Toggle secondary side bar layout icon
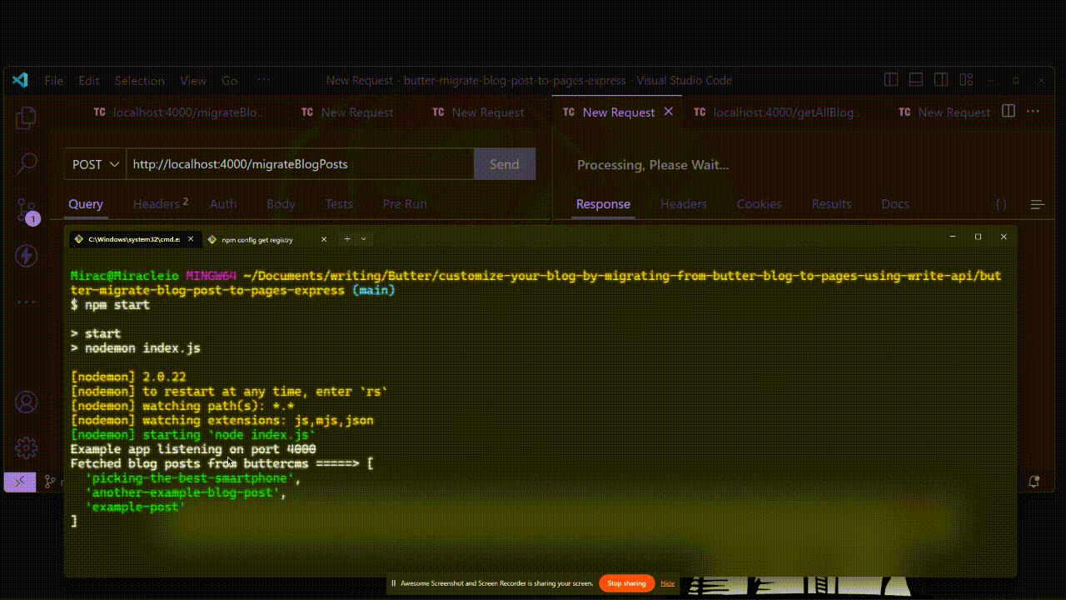Image resolution: width=1066 pixels, height=600 pixels. coord(941,80)
